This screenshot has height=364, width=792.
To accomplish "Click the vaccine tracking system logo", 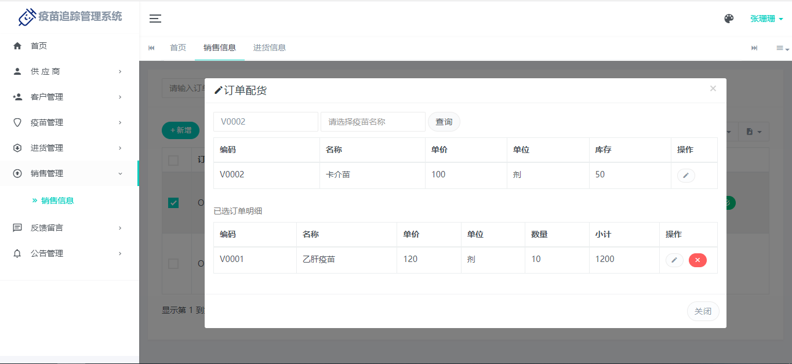I will 70,17.
